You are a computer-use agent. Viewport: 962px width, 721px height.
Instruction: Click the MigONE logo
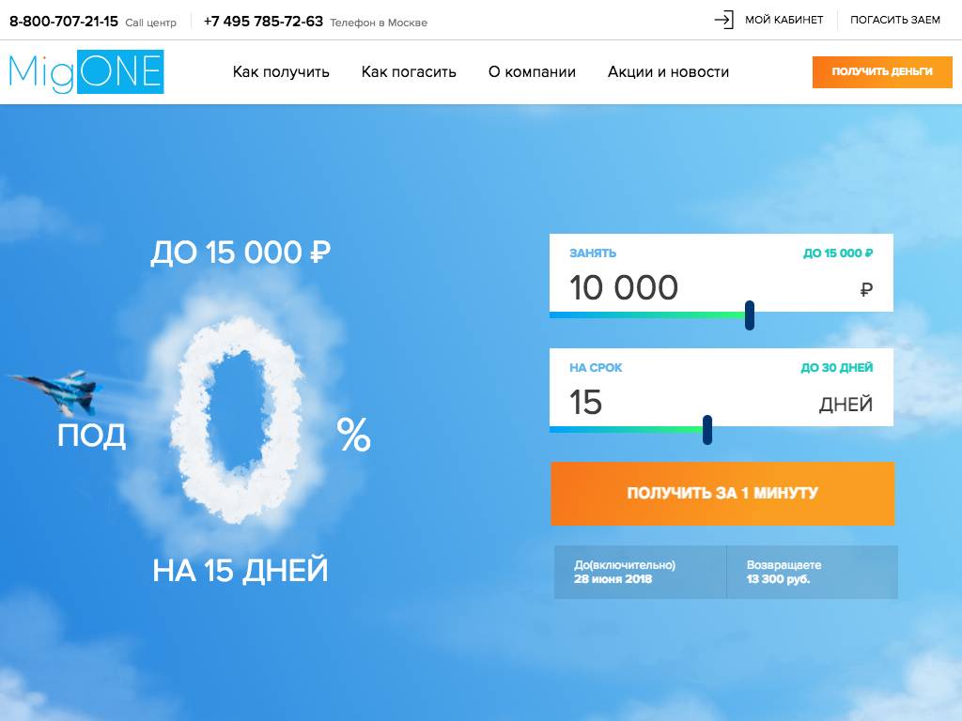pos(86,72)
